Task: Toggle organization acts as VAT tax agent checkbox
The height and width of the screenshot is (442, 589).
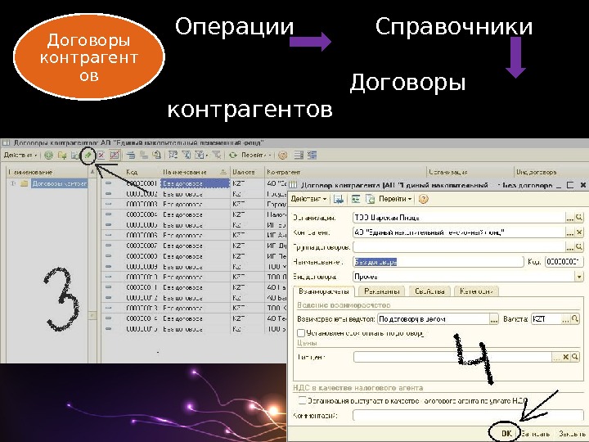Action: click(302, 400)
